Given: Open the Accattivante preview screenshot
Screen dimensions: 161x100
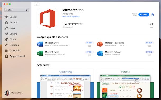Looking at the screenshot, I should click(65, 84).
